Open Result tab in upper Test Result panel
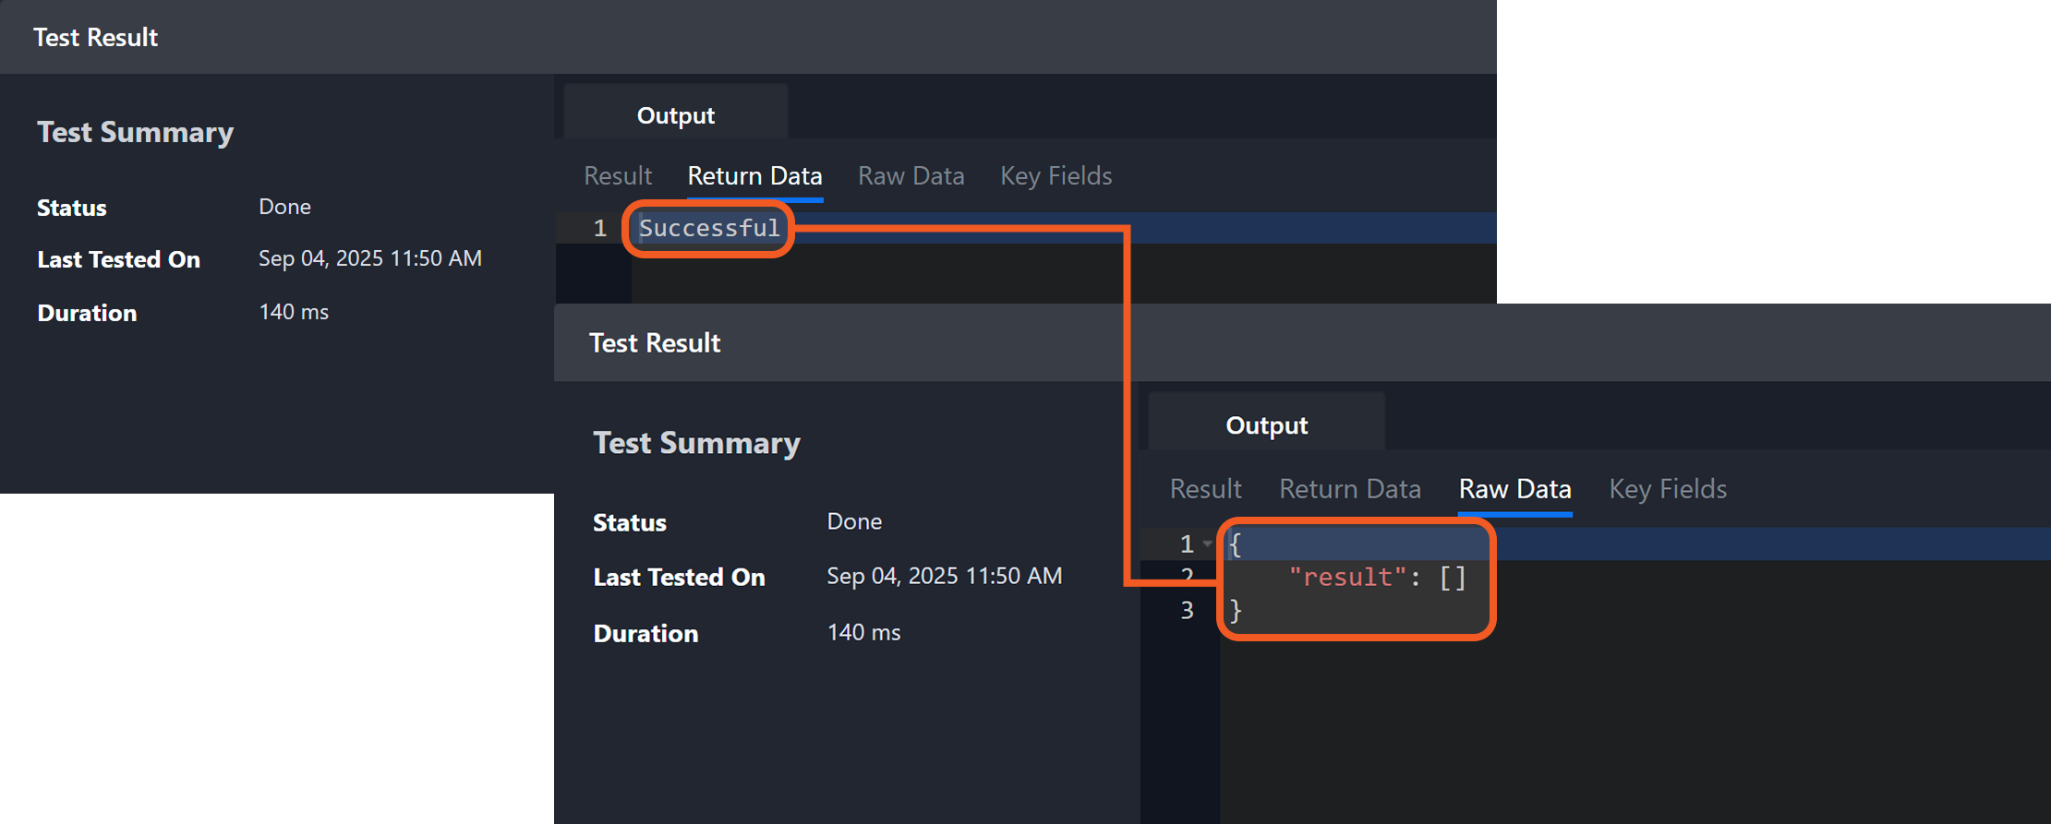The height and width of the screenshot is (824, 2051). coord(617,175)
